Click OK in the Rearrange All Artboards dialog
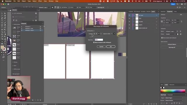The height and width of the screenshot is (105, 187). click(111, 47)
